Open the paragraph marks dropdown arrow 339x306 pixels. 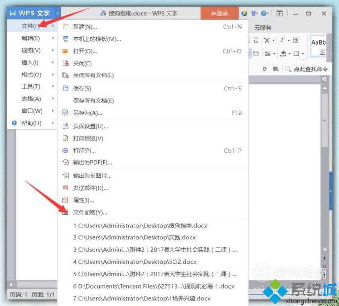tap(289, 40)
